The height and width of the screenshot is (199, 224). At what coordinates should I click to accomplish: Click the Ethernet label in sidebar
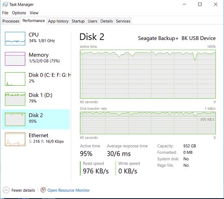click(38, 135)
